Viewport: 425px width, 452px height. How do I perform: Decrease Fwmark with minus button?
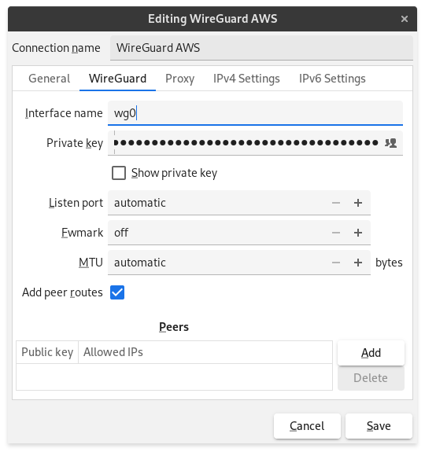pos(336,233)
